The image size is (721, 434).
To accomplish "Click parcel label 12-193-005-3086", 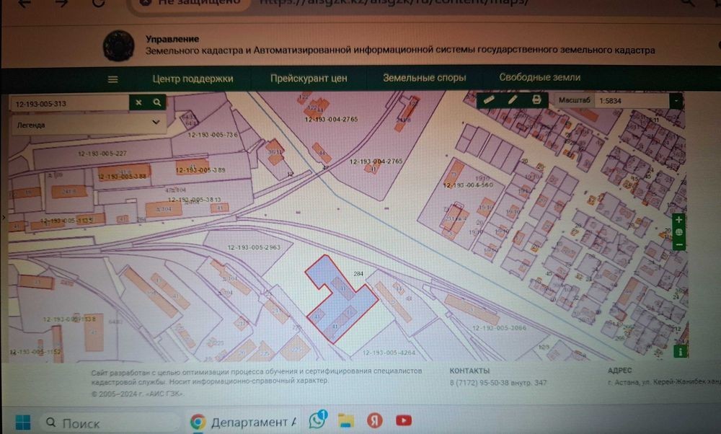I will coord(500,328).
